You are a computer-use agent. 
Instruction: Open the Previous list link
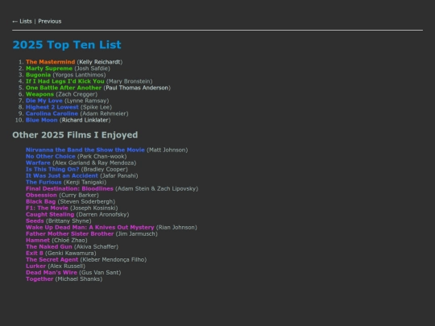click(x=50, y=22)
